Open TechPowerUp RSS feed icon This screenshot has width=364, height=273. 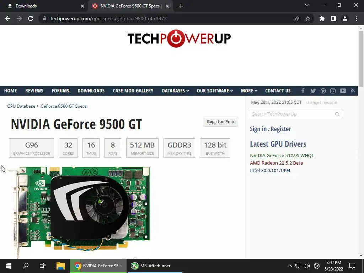click(353, 91)
